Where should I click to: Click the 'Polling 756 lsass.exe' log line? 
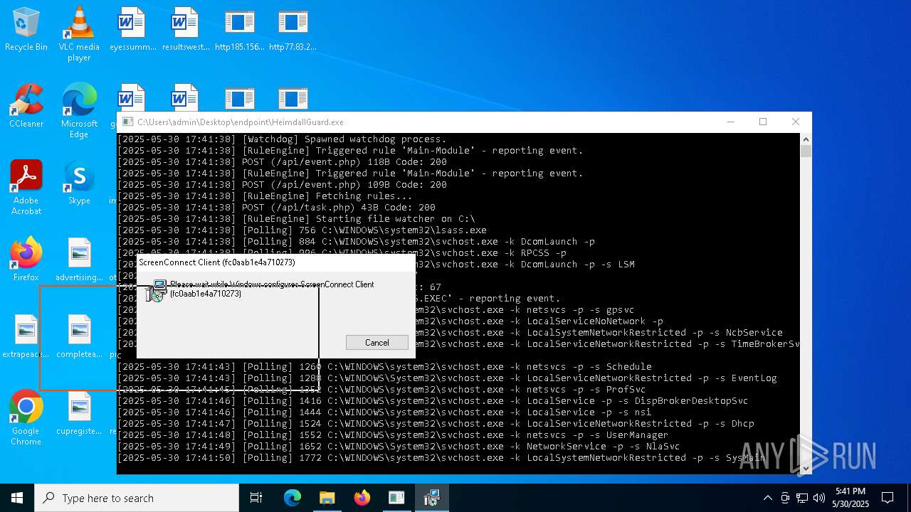pyautogui.click(x=302, y=230)
